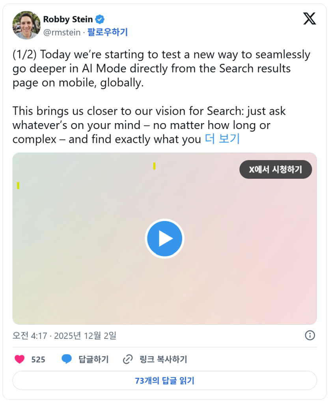This screenshot has width=332, height=404.
Task: Copy the tweet link via 링크 복사하기
Action: click(x=163, y=359)
